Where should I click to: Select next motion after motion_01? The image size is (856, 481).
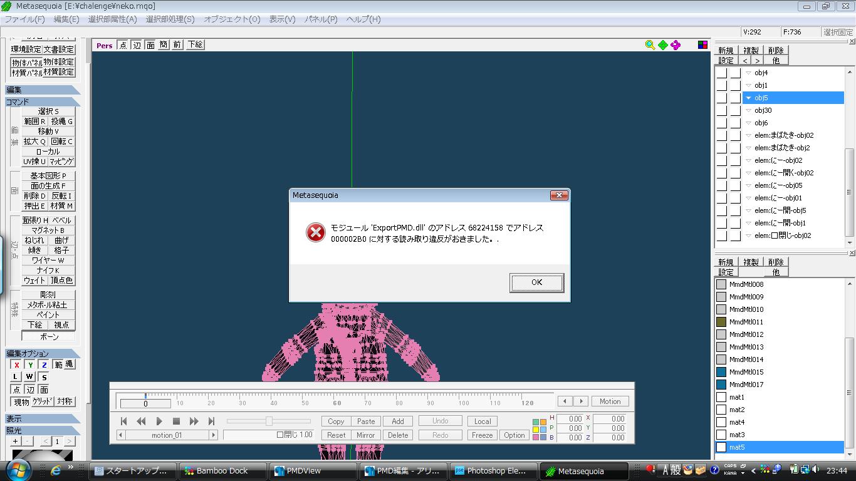pyautogui.click(x=213, y=435)
